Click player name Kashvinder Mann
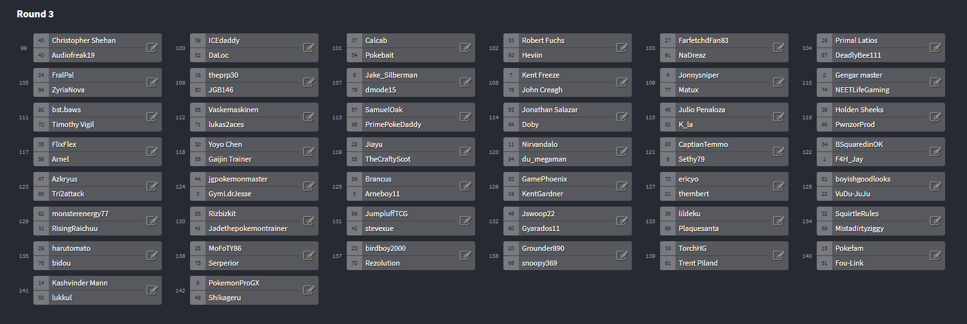 click(80, 283)
